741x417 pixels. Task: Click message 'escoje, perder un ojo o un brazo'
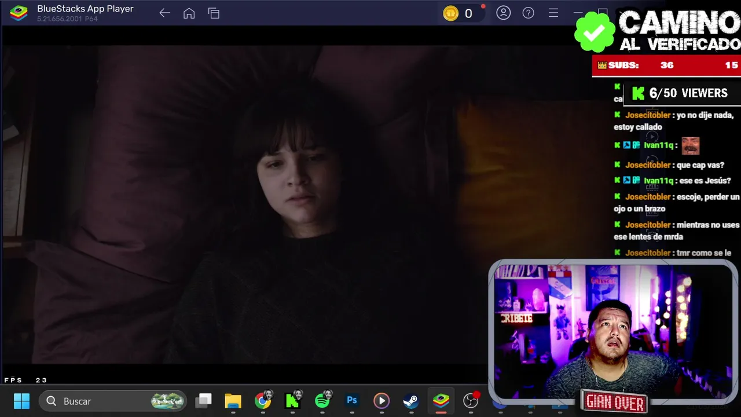tap(677, 203)
